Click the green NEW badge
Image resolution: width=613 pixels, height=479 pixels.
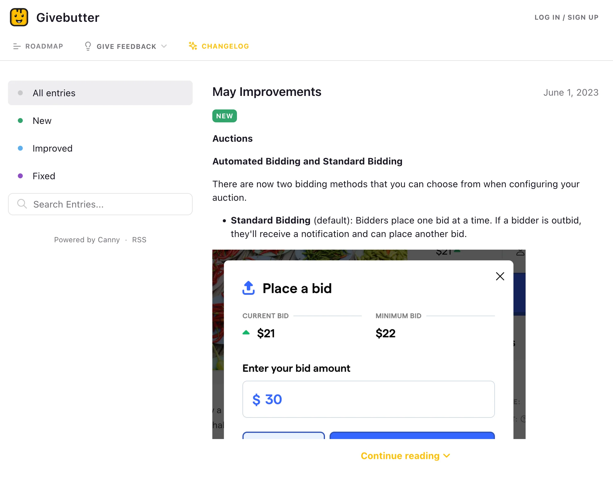click(224, 116)
